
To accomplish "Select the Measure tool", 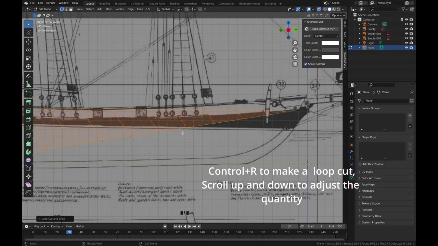I will point(28,84).
